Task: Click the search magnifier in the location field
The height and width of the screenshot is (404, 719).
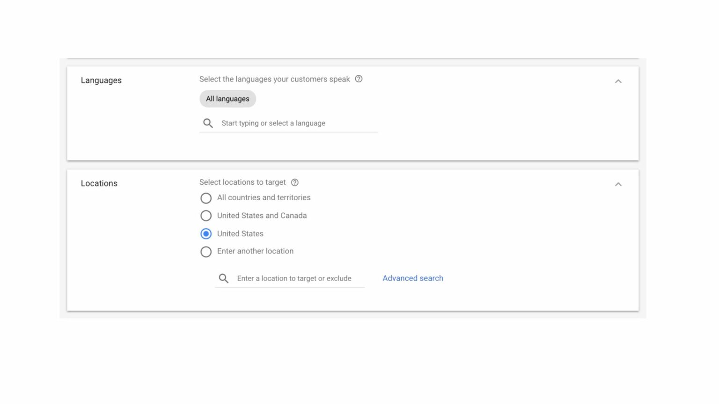Action: pyautogui.click(x=224, y=278)
